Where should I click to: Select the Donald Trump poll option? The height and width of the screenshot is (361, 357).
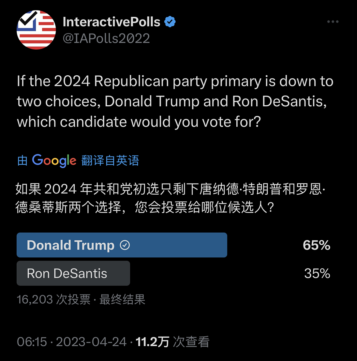85,245
